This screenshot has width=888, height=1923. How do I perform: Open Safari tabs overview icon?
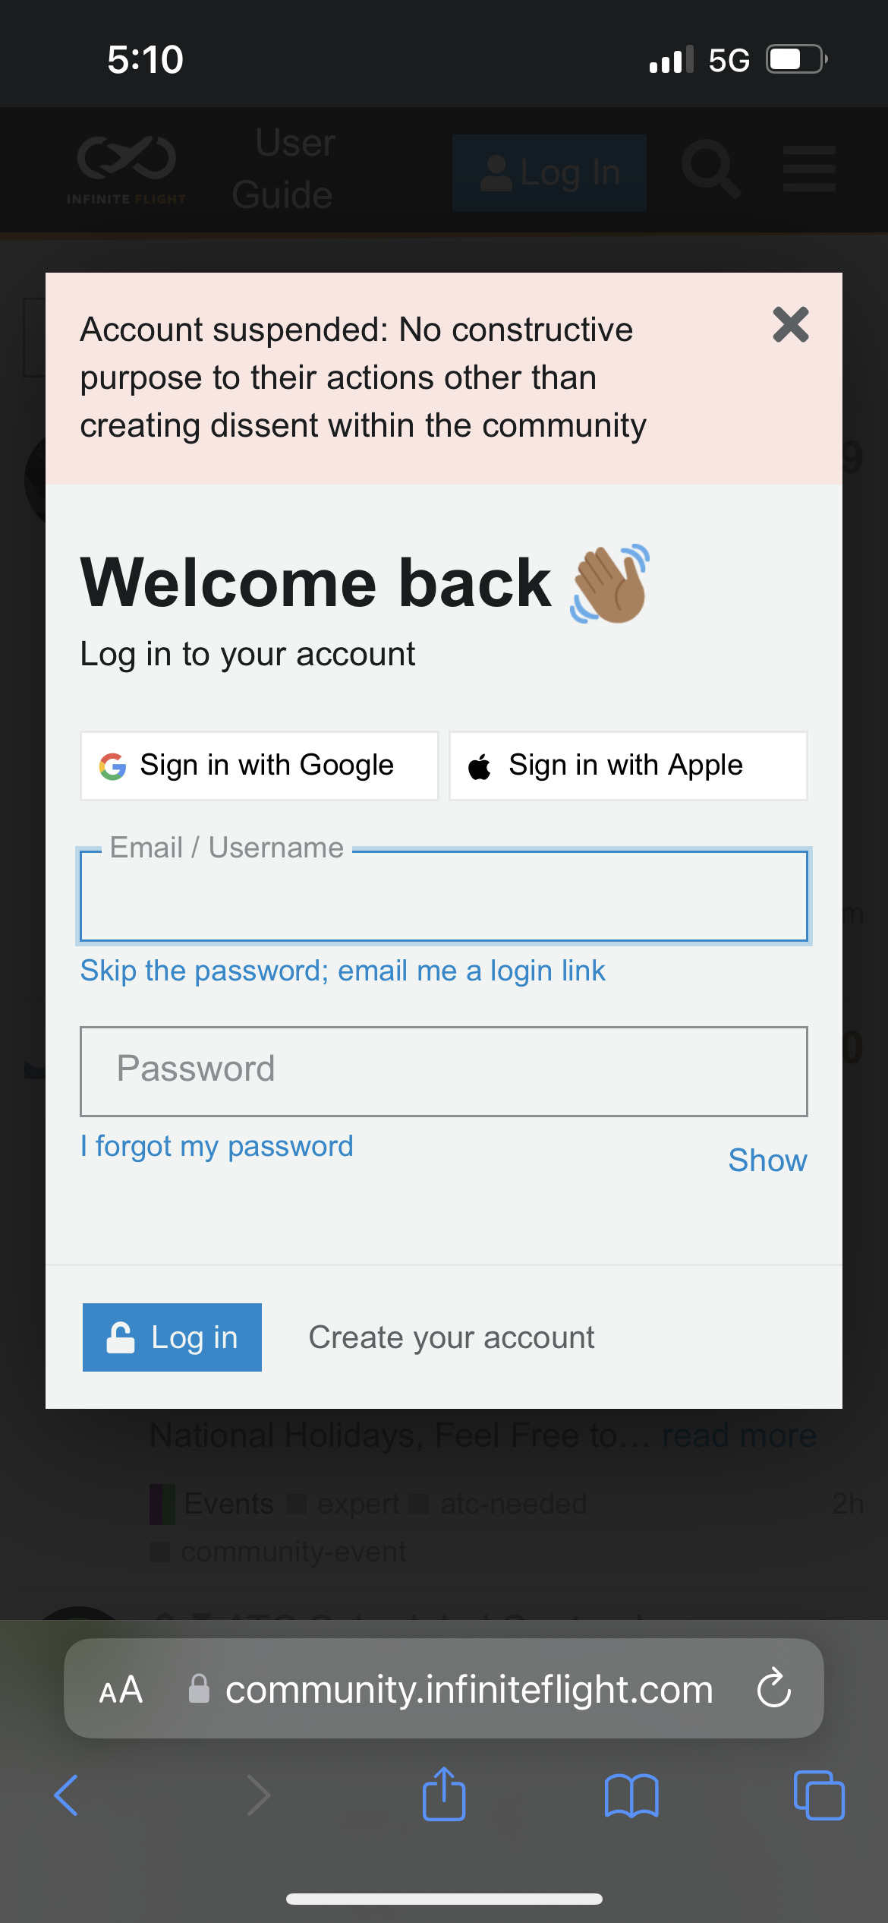819,1795
